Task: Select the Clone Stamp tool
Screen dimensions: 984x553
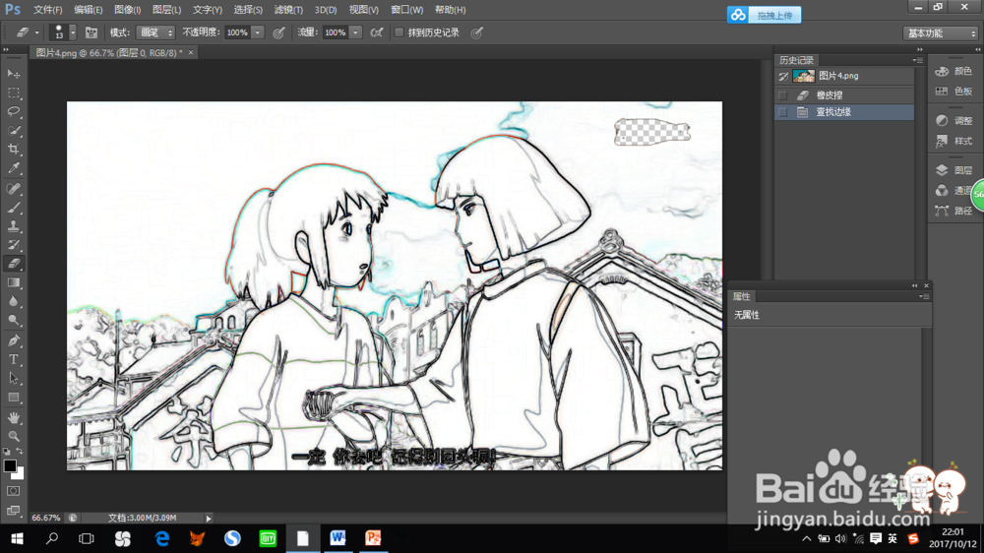Action: (13, 226)
